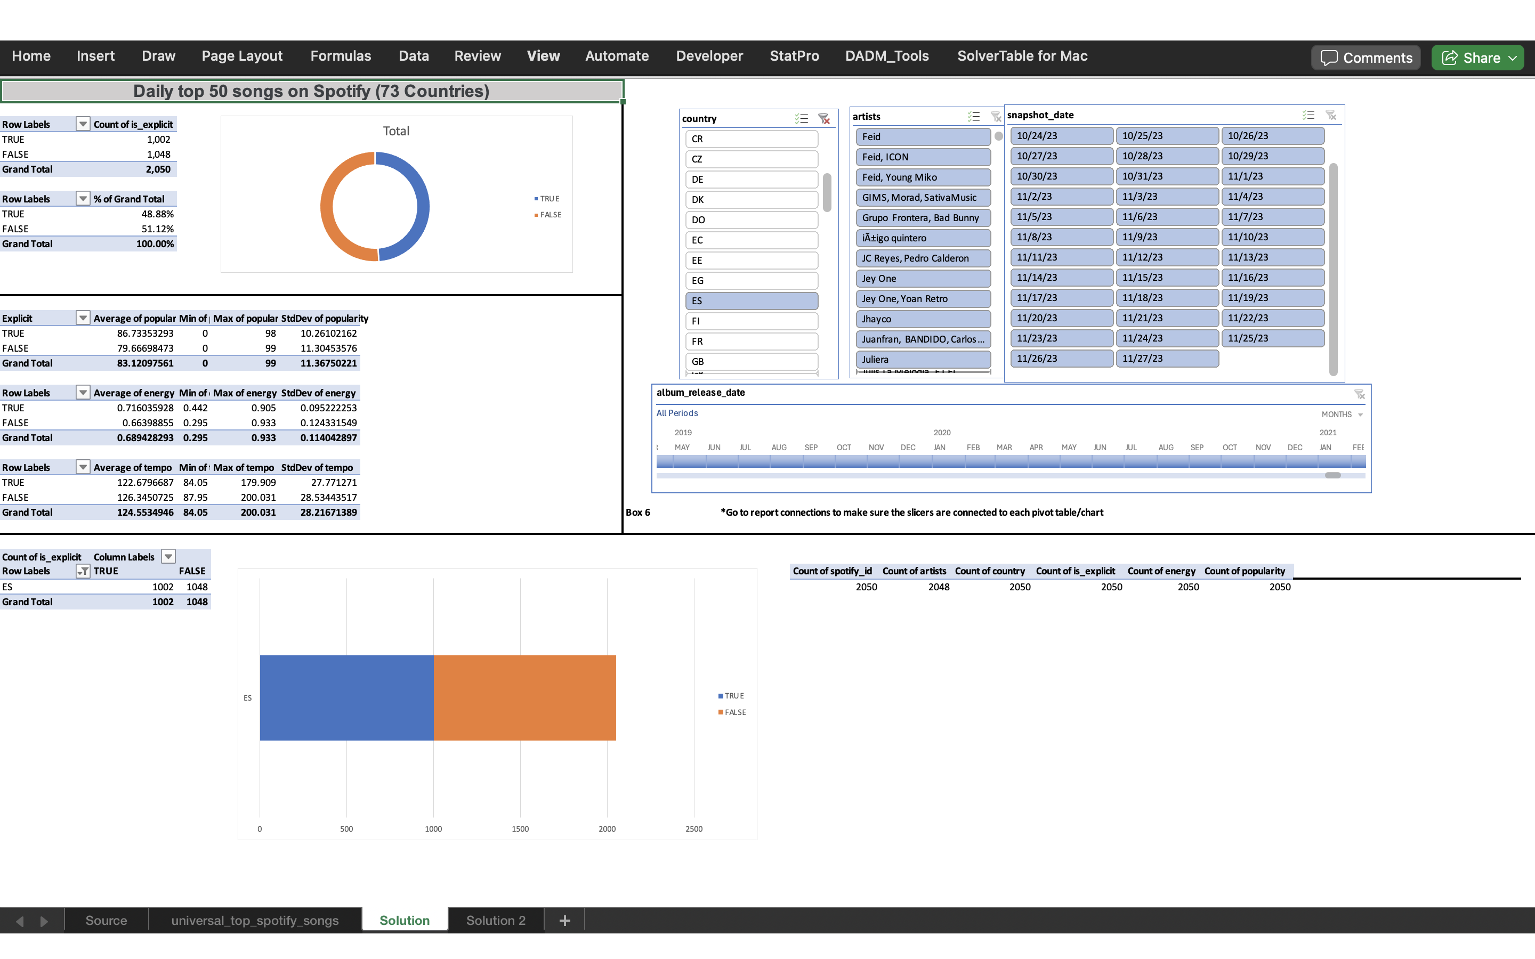The height and width of the screenshot is (959, 1535).
Task: Select Jey One artist button
Action: coord(923,279)
